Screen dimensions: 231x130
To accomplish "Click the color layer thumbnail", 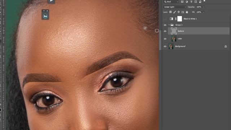I will point(174,39).
